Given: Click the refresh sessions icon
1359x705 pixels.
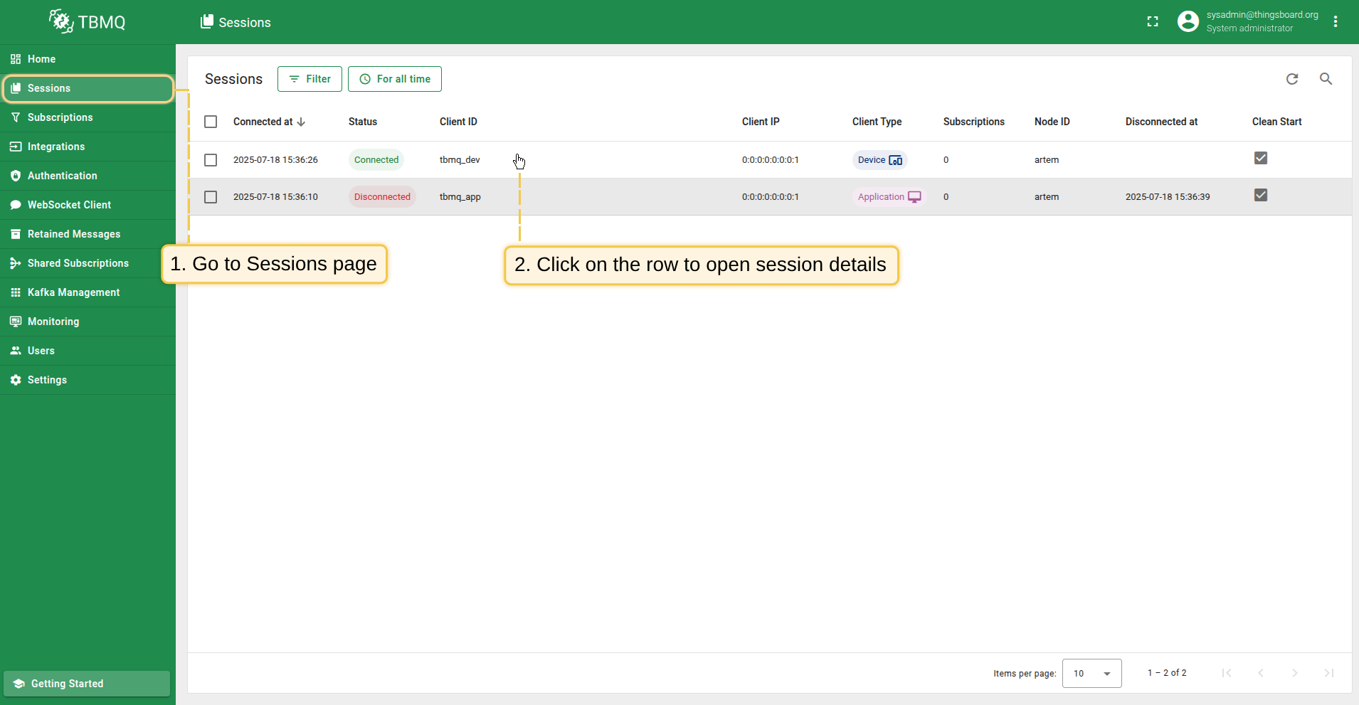Looking at the screenshot, I should 1292,79.
